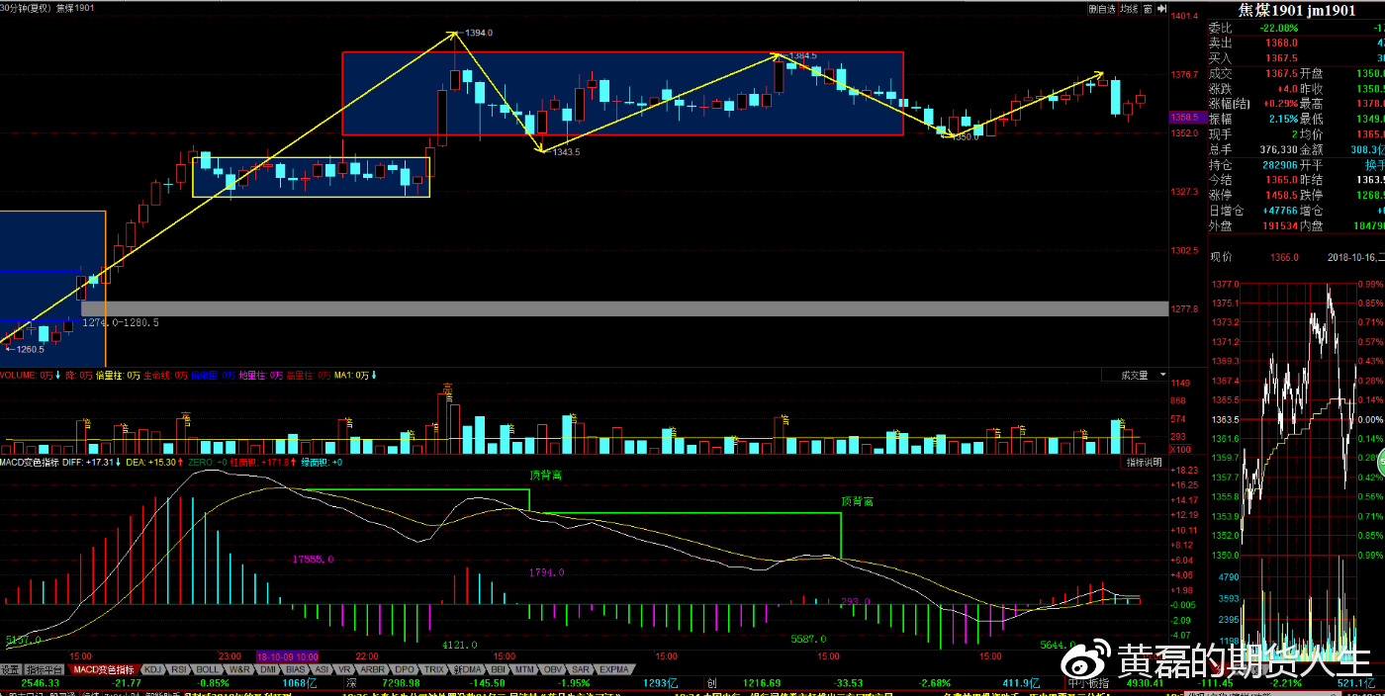Viewport: 1385px width, 696px height.
Task: Switch to the EXPMA indicator tab
Action: click(614, 669)
